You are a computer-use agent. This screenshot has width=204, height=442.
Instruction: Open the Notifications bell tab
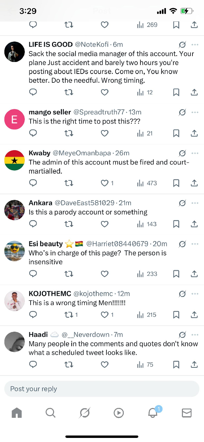pos(153,413)
